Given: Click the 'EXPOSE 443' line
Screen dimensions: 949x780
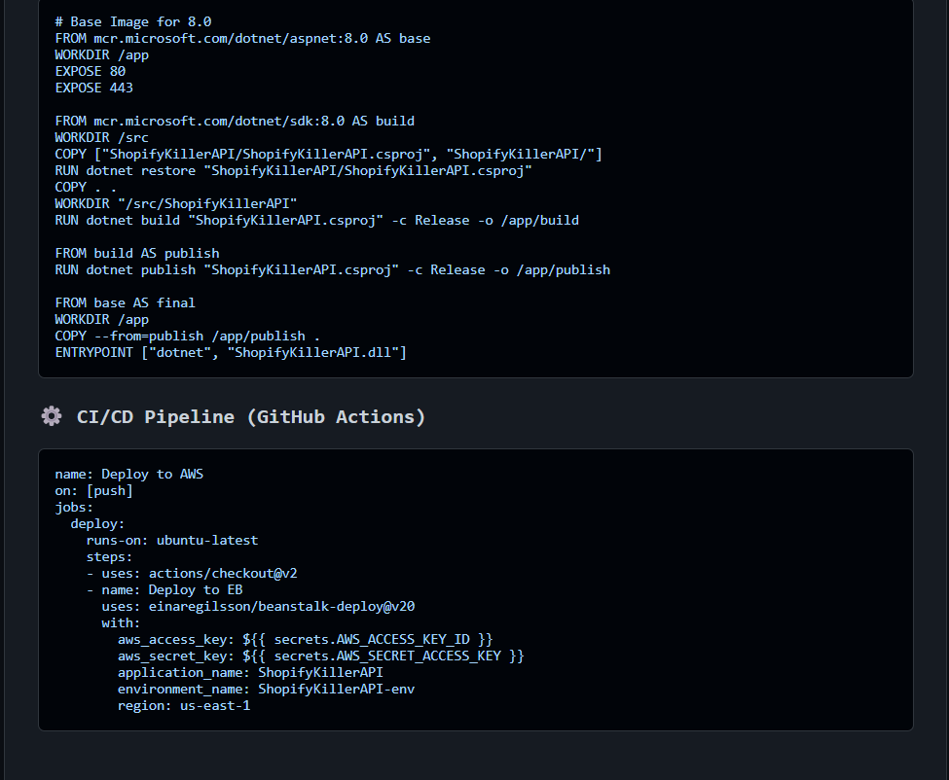Looking at the screenshot, I should coord(93,88).
